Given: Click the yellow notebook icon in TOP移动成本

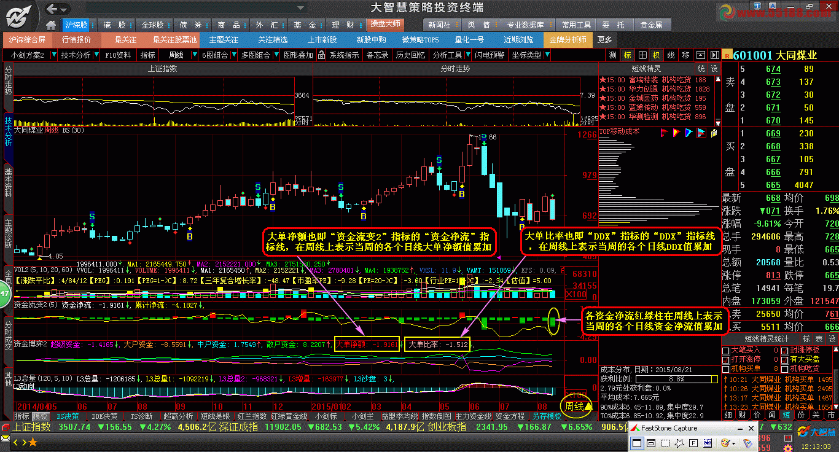Looking at the screenshot, I should point(714,132).
